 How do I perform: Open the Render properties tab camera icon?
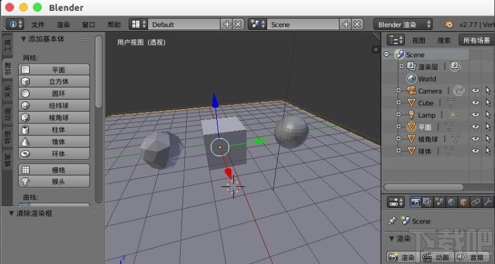[416, 202]
